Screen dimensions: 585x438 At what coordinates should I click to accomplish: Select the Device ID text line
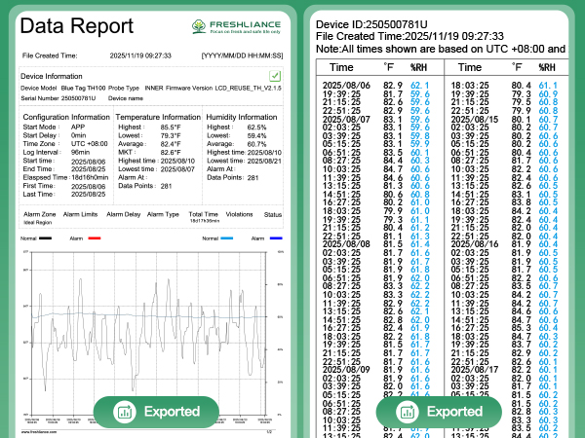click(x=370, y=21)
